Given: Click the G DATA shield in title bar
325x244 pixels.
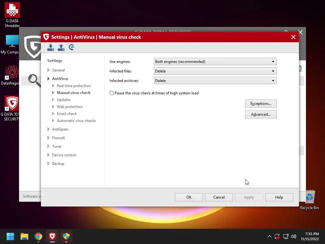Looking at the screenshot, I should [x=46, y=37].
